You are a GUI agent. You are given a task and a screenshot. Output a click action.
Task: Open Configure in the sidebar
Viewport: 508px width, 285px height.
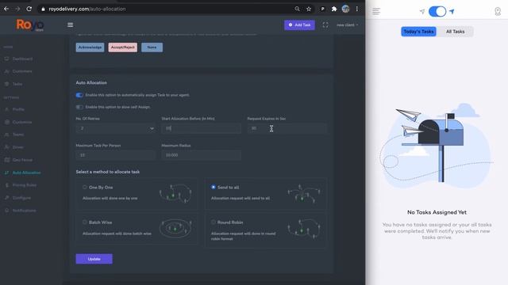coord(21,198)
